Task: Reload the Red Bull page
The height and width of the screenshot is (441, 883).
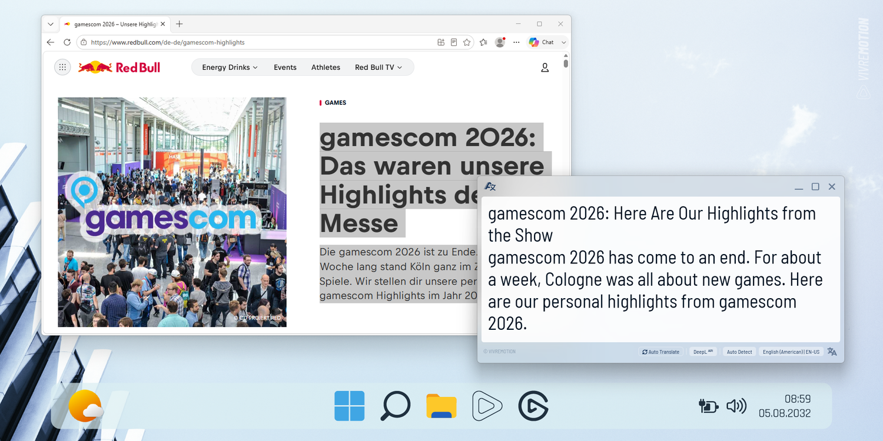Action: (x=67, y=42)
